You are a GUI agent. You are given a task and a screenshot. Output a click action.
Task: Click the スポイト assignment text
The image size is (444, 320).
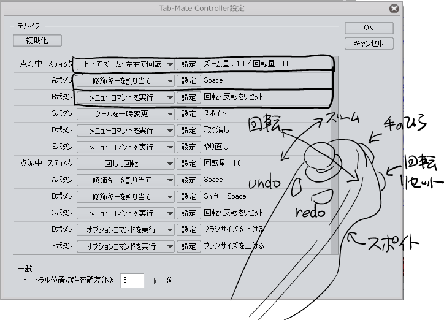click(x=215, y=113)
